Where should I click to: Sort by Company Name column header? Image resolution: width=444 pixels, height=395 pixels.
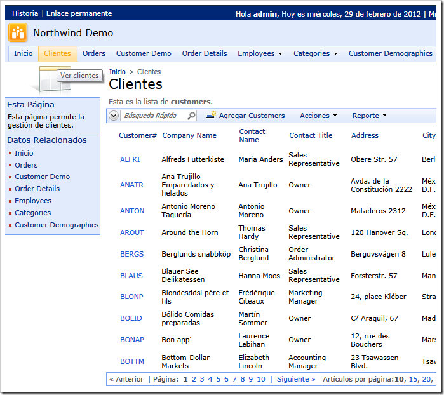point(189,135)
